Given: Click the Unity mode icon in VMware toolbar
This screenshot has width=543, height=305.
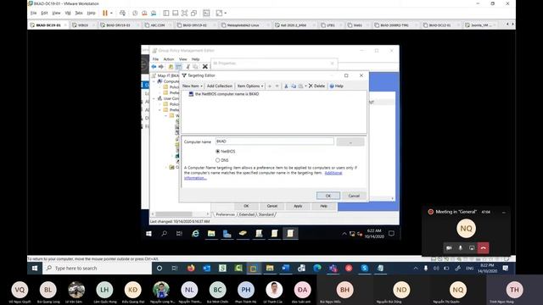Looking at the screenshot, I should click(194, 14).
